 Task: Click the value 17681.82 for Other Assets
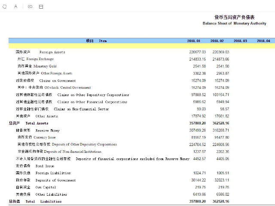point(222,116)
